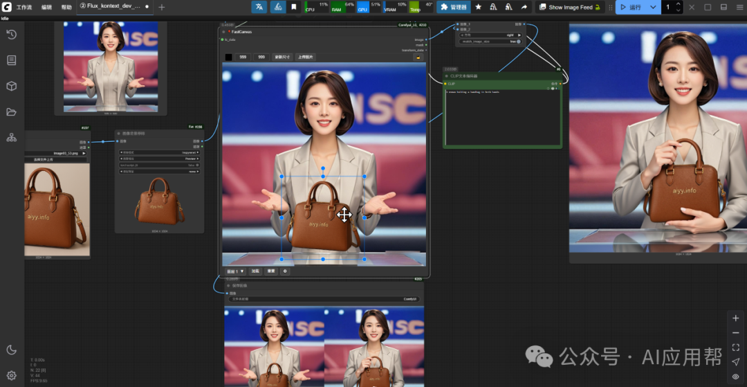Open settings gear in left sidebar

pos(12,375)
